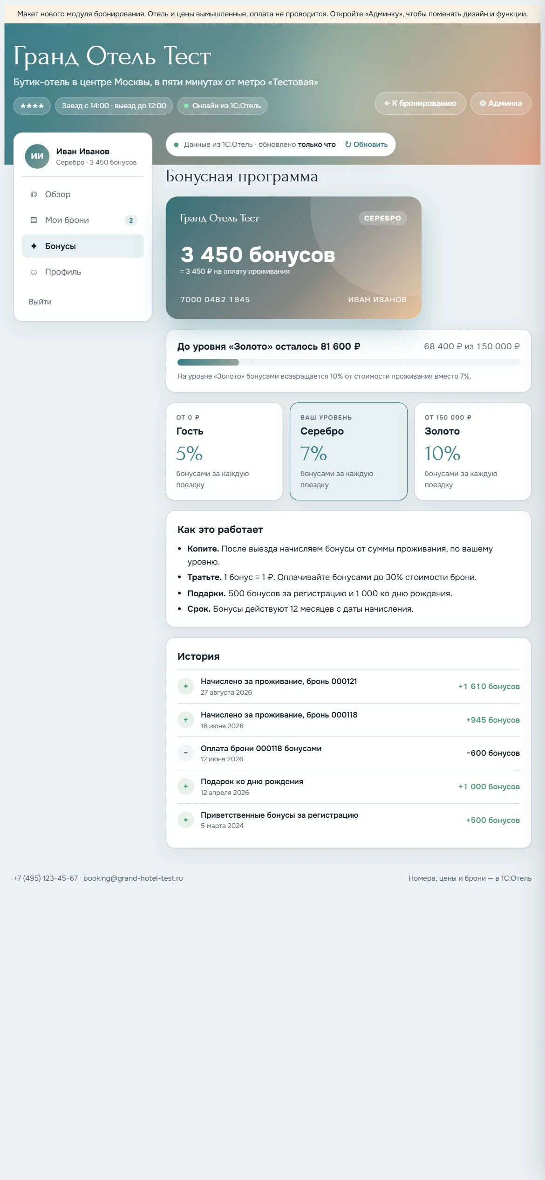Screen dimensions: 545x1180
Task: Click the Заезд с 14:00 check-in pill
Action: (x=114, y=106)
